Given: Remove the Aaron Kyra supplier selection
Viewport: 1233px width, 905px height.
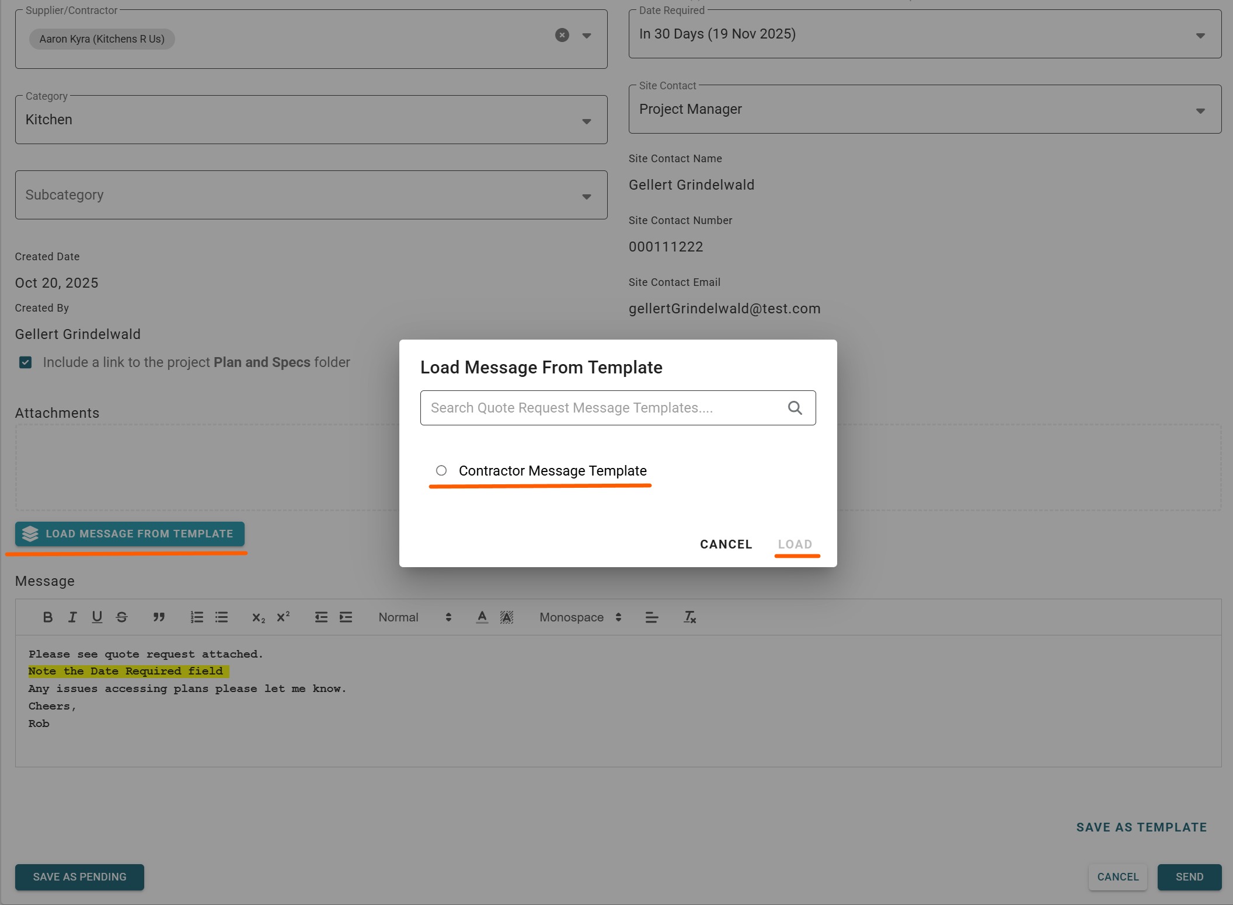Looking at the screenshot, I should click(562, 35).
